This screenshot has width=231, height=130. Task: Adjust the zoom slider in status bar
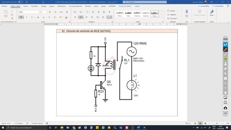click(217, 123)
